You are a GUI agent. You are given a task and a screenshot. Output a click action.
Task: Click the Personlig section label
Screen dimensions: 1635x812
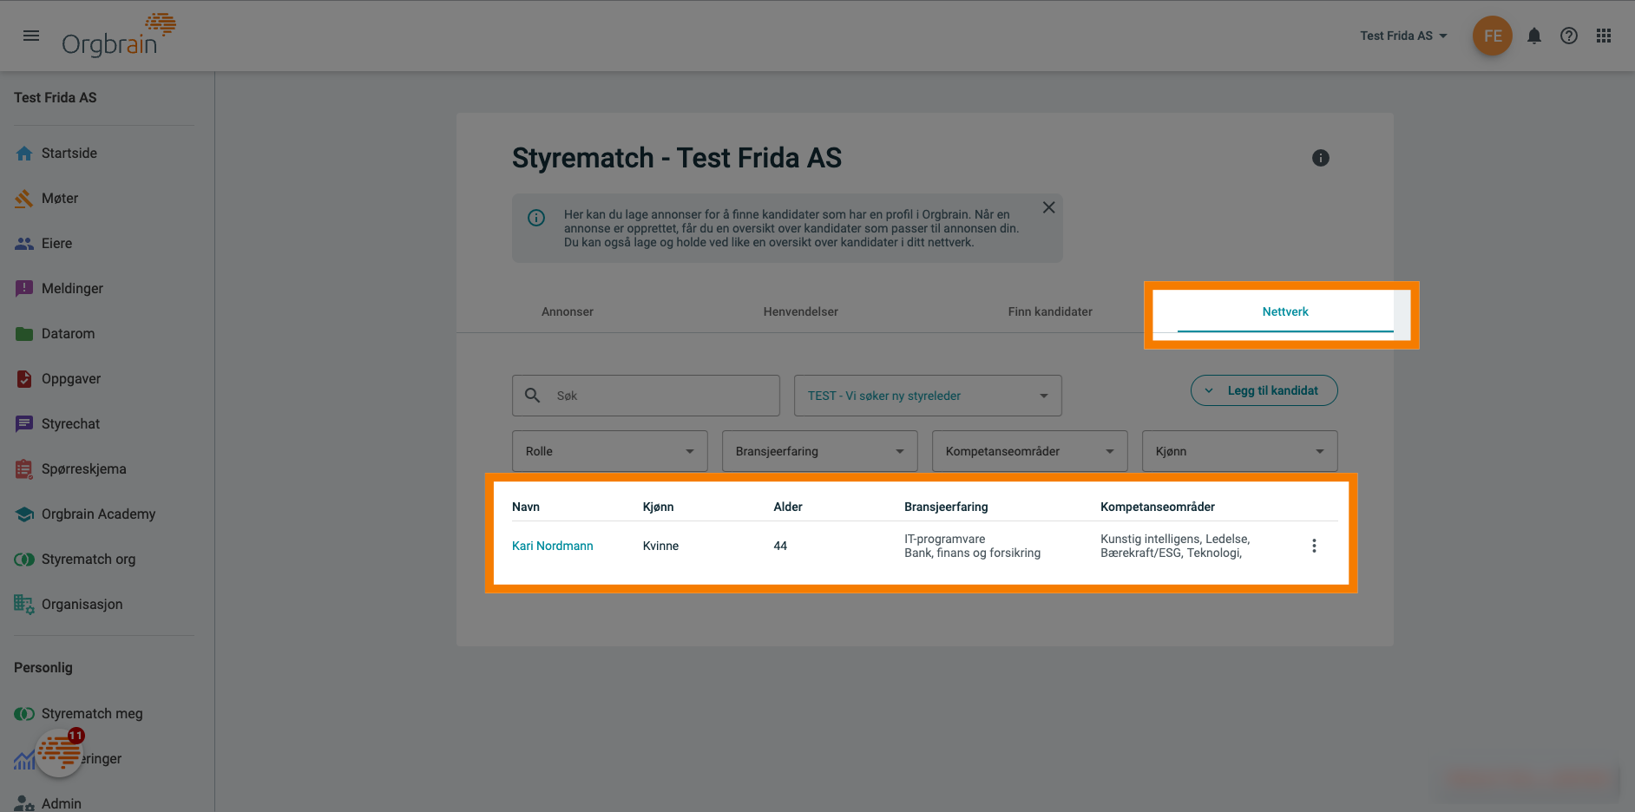click(x=43, y=667)
